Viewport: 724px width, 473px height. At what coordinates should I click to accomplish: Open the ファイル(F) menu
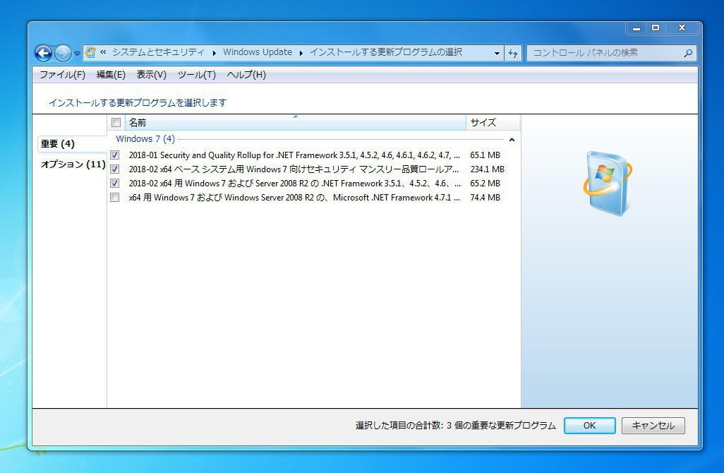pyautogui.click(x=62, y=75)
